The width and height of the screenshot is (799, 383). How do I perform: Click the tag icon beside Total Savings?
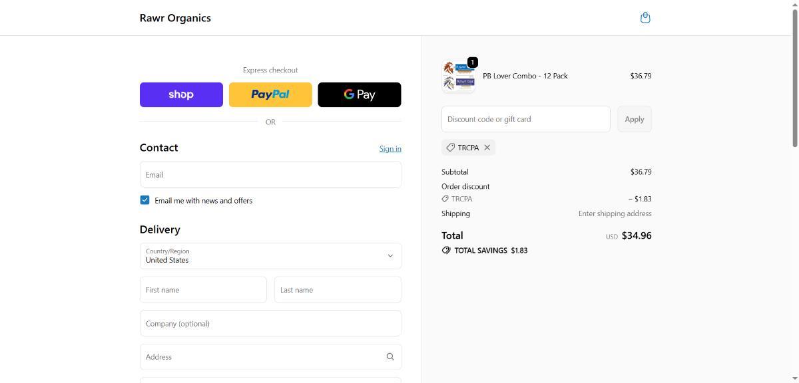446,251
